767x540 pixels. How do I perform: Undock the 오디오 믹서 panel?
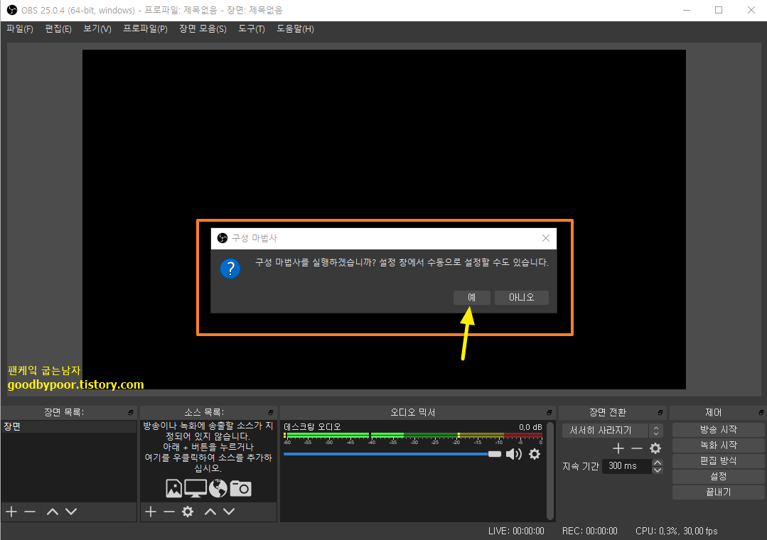click(x=549, y=413)
